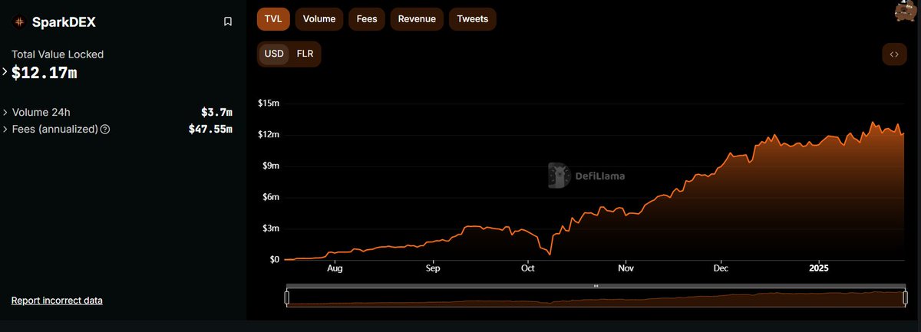The height and width of the screenshot is (332, 921).
Task: Click the Fees annualized help icon
Action: (105, 129)
